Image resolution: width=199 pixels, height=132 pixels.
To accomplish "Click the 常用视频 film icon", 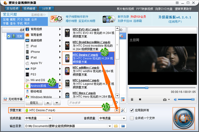I will pos(27,29).
